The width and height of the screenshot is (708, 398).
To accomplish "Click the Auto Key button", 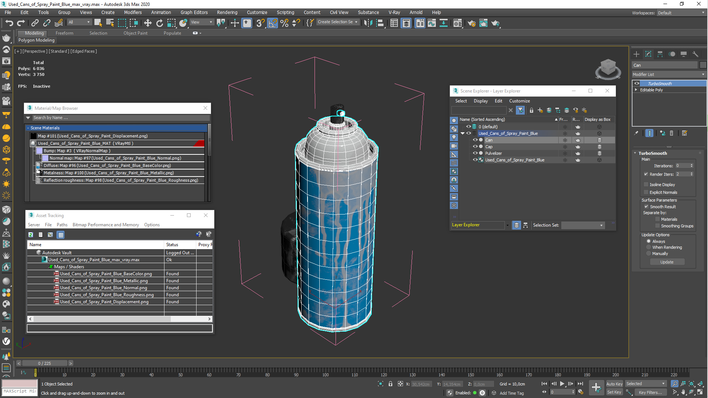I will point(614,384).
